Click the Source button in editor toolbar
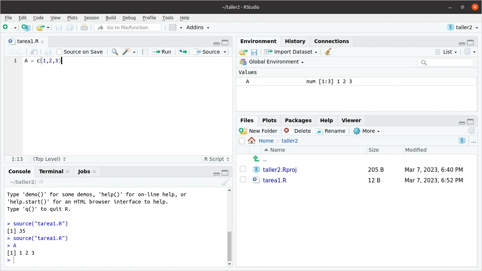Image resolution: width=482 pixels, height=271 pixels. point(207,52)
